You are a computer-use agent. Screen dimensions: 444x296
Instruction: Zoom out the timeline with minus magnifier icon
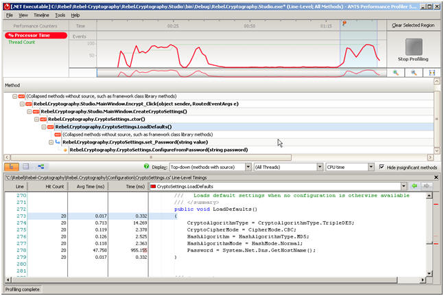tap(414, 73)
